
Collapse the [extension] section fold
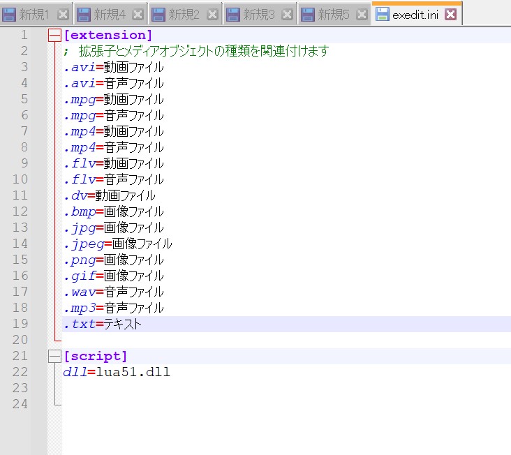tap(54, 35)
